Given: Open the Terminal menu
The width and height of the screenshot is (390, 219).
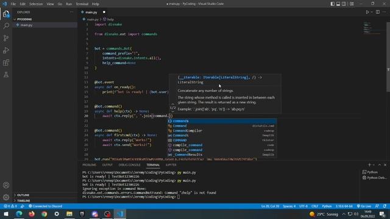Looking at the screenshot, I should [82, 4].
